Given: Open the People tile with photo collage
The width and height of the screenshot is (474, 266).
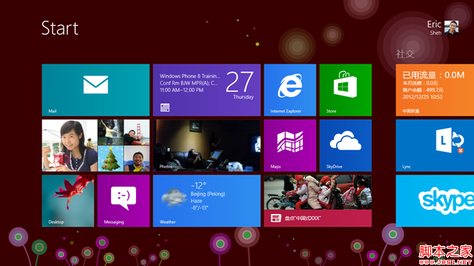Looking at the screenshot, I should (96, 145).
